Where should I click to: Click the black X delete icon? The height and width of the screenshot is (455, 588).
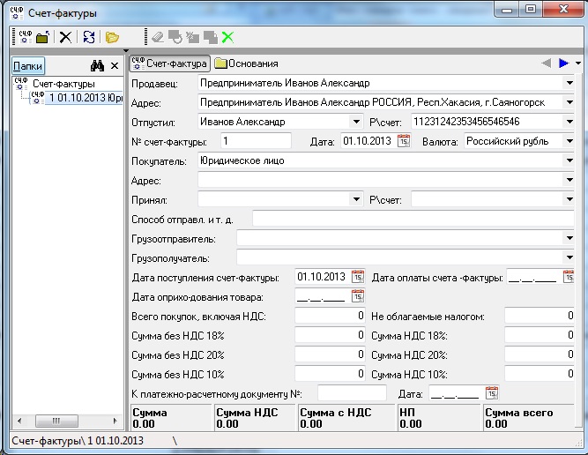(65, 37)
